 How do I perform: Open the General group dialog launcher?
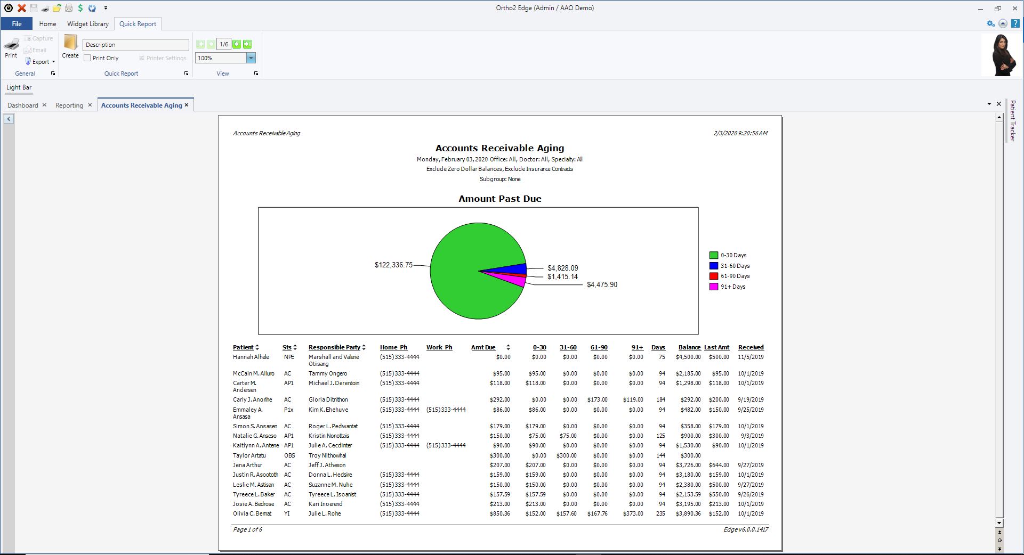[53, 74]
